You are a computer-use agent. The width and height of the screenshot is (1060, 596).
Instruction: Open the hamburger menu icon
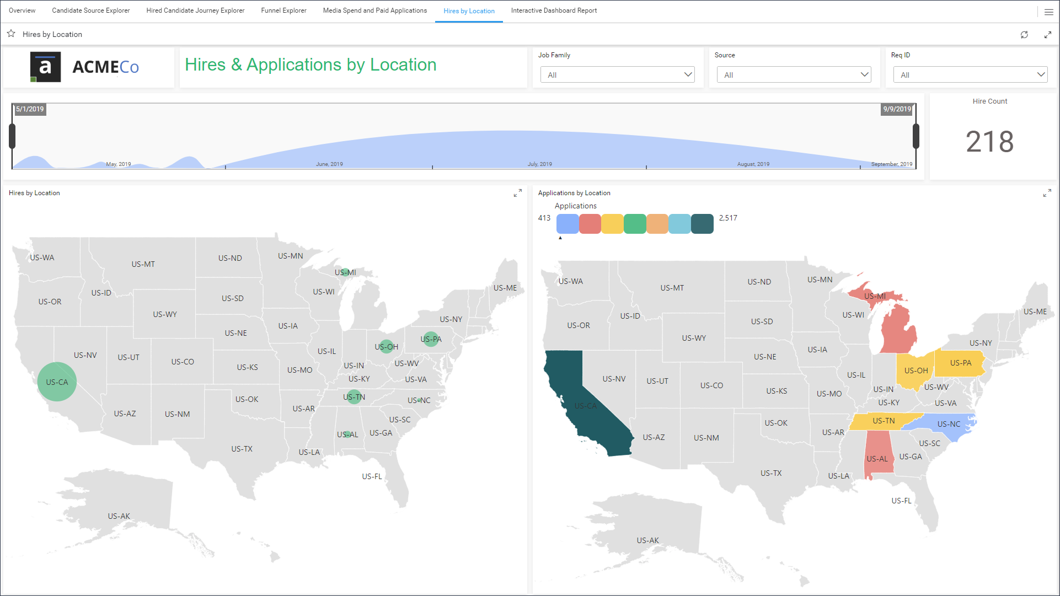click(x=1048, y=12)
